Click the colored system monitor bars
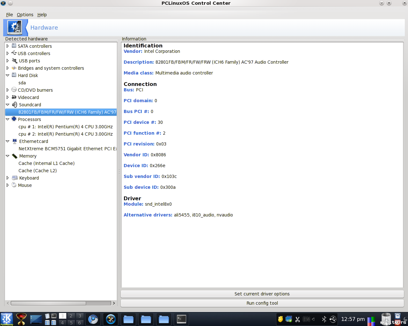 coord(371,321)
